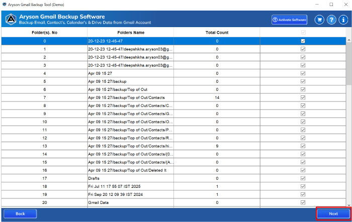Uncheck the checkbox for Apr 09 15 27/backup
The width and height of the screenshot is (352, 222).
[x=303, y=81]
